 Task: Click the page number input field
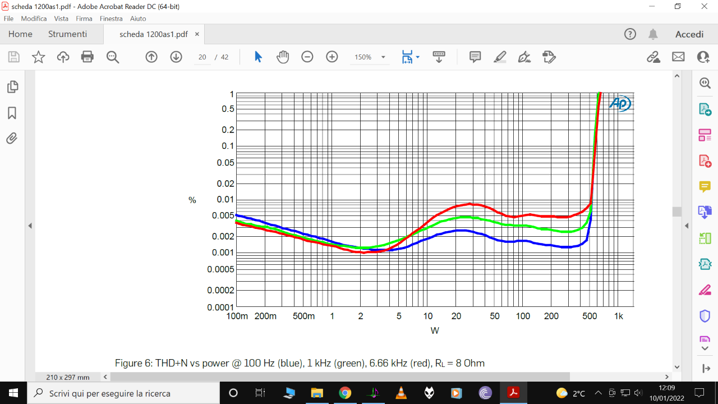click(202, 57)
